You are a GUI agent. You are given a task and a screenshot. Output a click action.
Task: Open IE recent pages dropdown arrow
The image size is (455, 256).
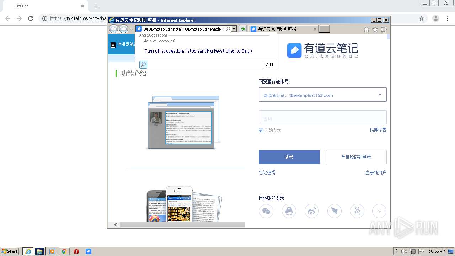[131, 29]
